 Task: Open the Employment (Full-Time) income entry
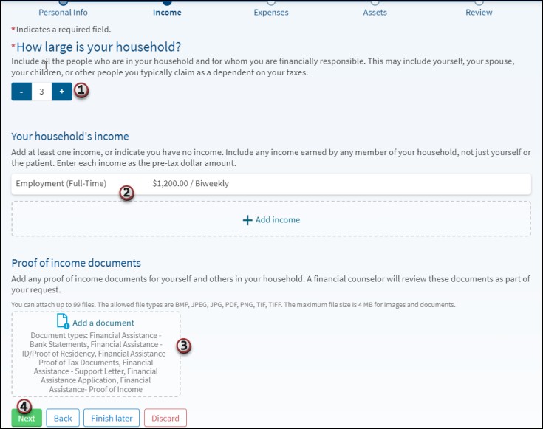[x=271, y=184]
